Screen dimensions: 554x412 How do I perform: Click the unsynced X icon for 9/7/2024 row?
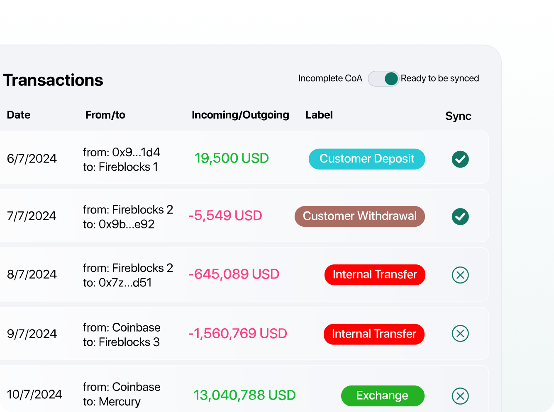[460, 333]
